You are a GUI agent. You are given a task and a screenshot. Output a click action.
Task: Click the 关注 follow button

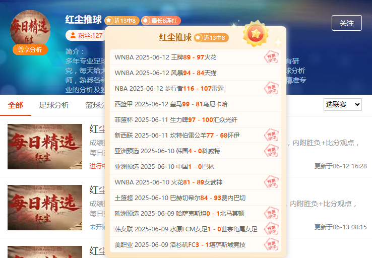pos(347,23)
